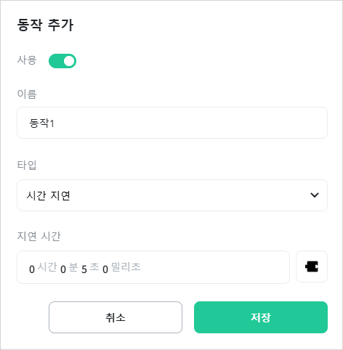The height and width of the screenshot is (350, 343).
Task: Select the seconds value 5 before 초
Action: 84,269
